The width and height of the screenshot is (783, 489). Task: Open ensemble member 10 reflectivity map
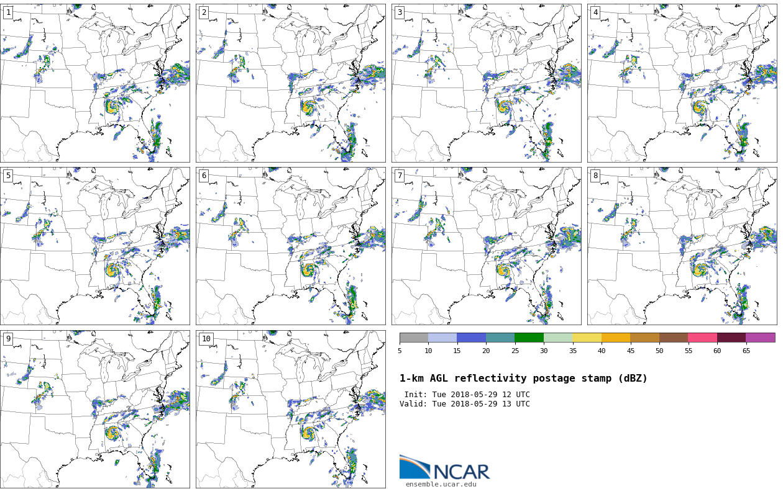point(291,409)
